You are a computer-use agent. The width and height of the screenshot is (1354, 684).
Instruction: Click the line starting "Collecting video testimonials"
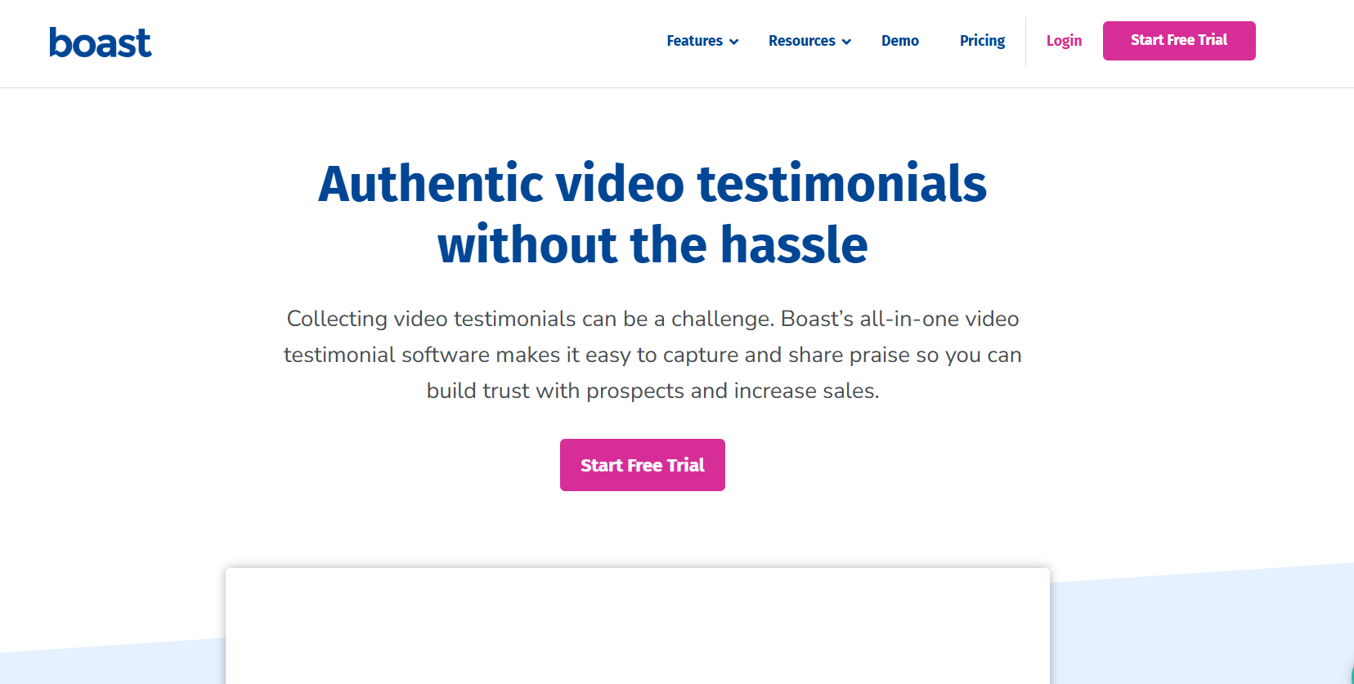[652, 319]
